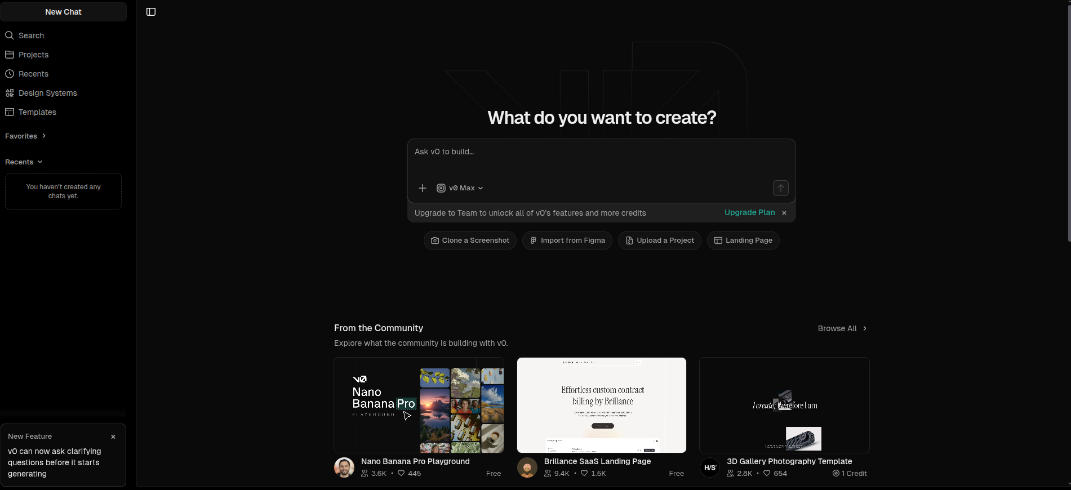The height and width of the screenshot is (490, 1071).
Task: Open Projects in the sidebar
Action: pos(33,55)
